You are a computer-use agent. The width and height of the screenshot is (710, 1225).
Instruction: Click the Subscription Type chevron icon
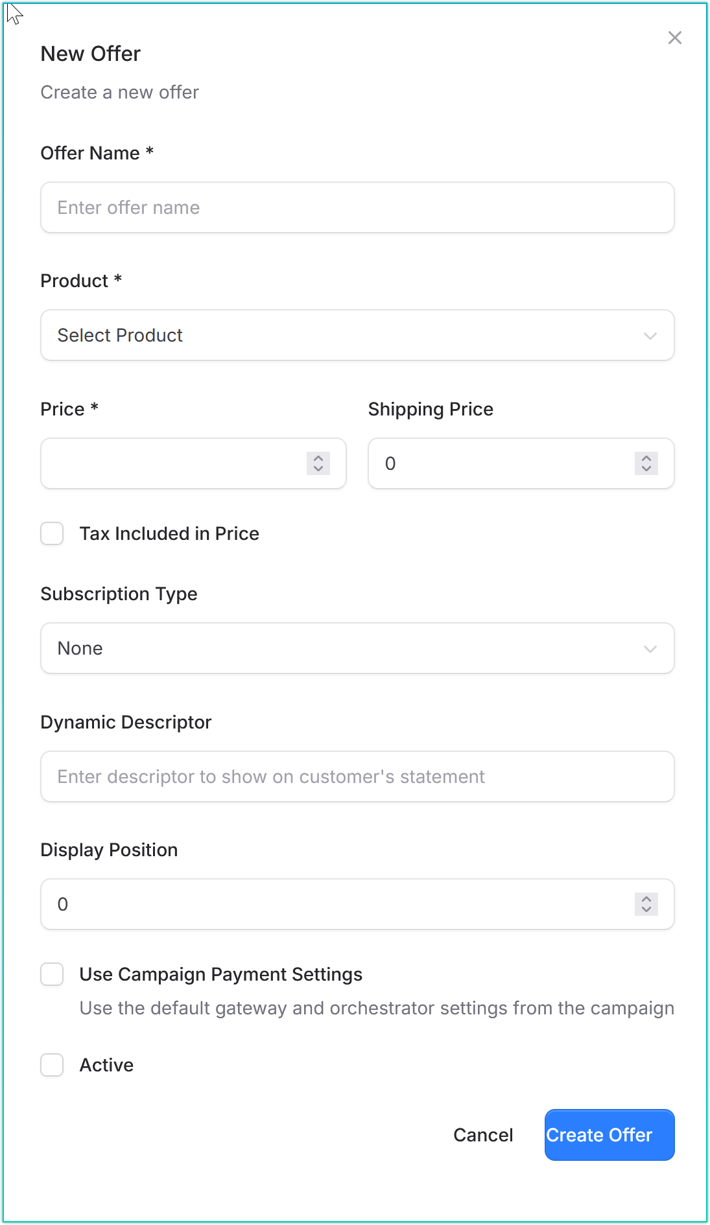[x=650, y=649]
